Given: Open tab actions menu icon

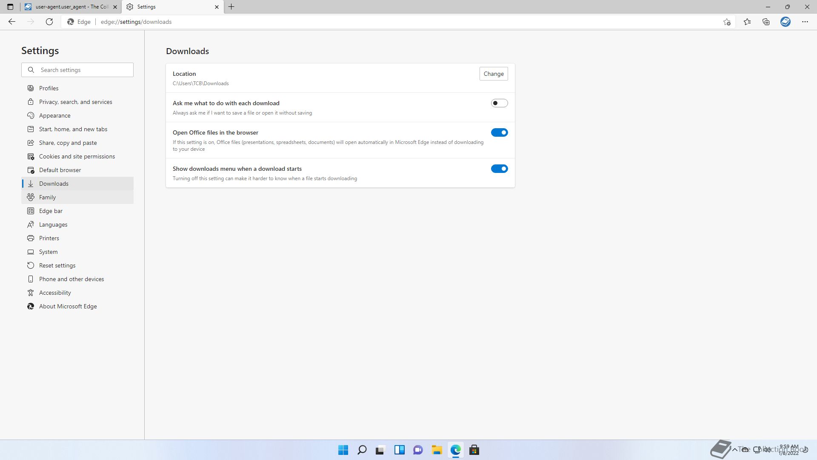Looking at the screenshot, I should point(10,7).
